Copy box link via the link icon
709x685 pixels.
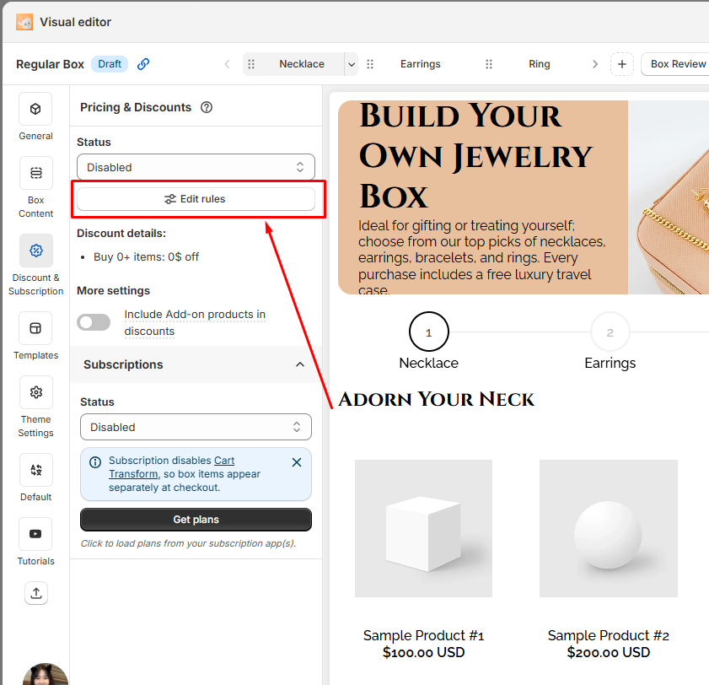coord(143,64)
